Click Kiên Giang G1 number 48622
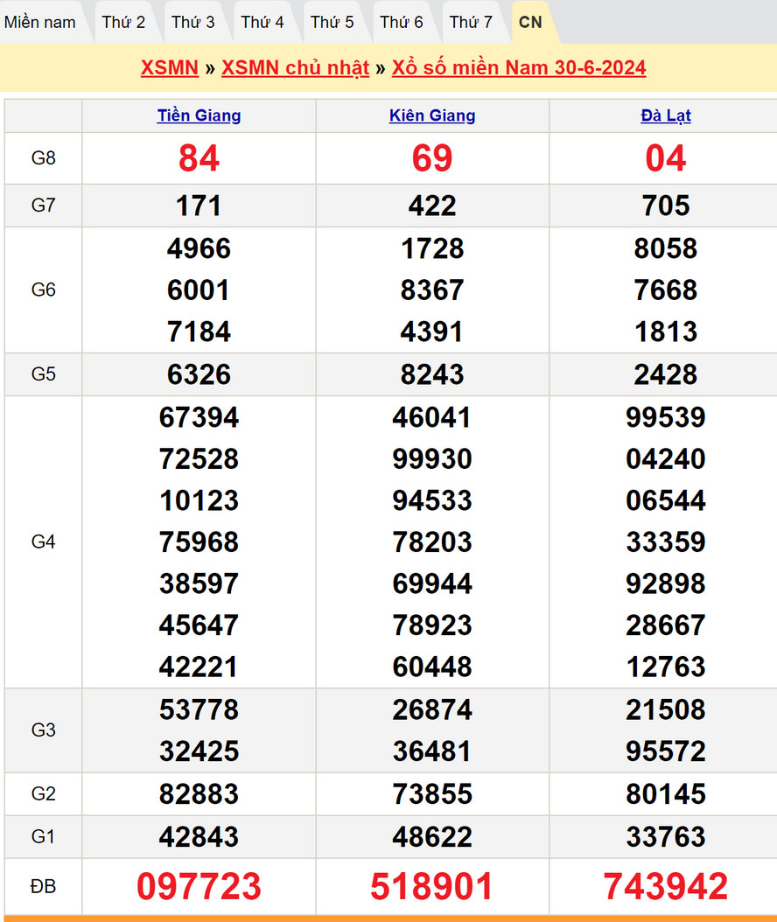 click(x=432, y=837)
